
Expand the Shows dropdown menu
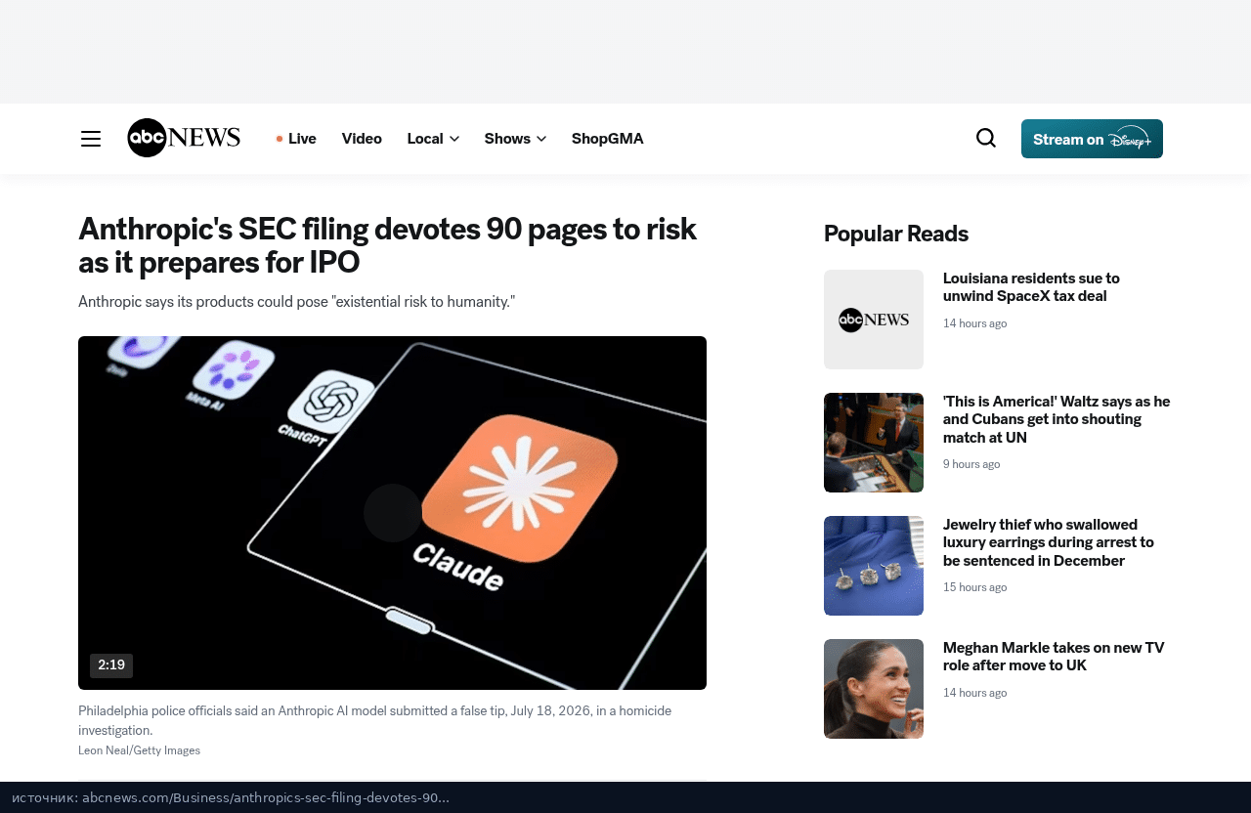[515, 139]
